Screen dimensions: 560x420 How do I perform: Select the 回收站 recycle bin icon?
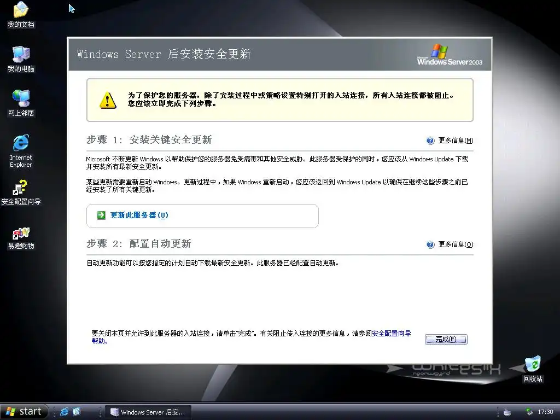pos(533,369)
